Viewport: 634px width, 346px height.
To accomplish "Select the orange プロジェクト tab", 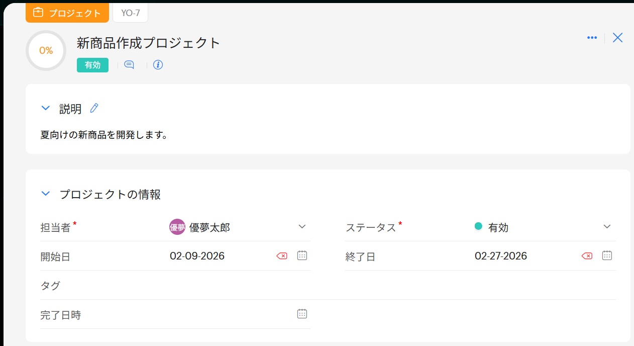I will coord(67,13).
